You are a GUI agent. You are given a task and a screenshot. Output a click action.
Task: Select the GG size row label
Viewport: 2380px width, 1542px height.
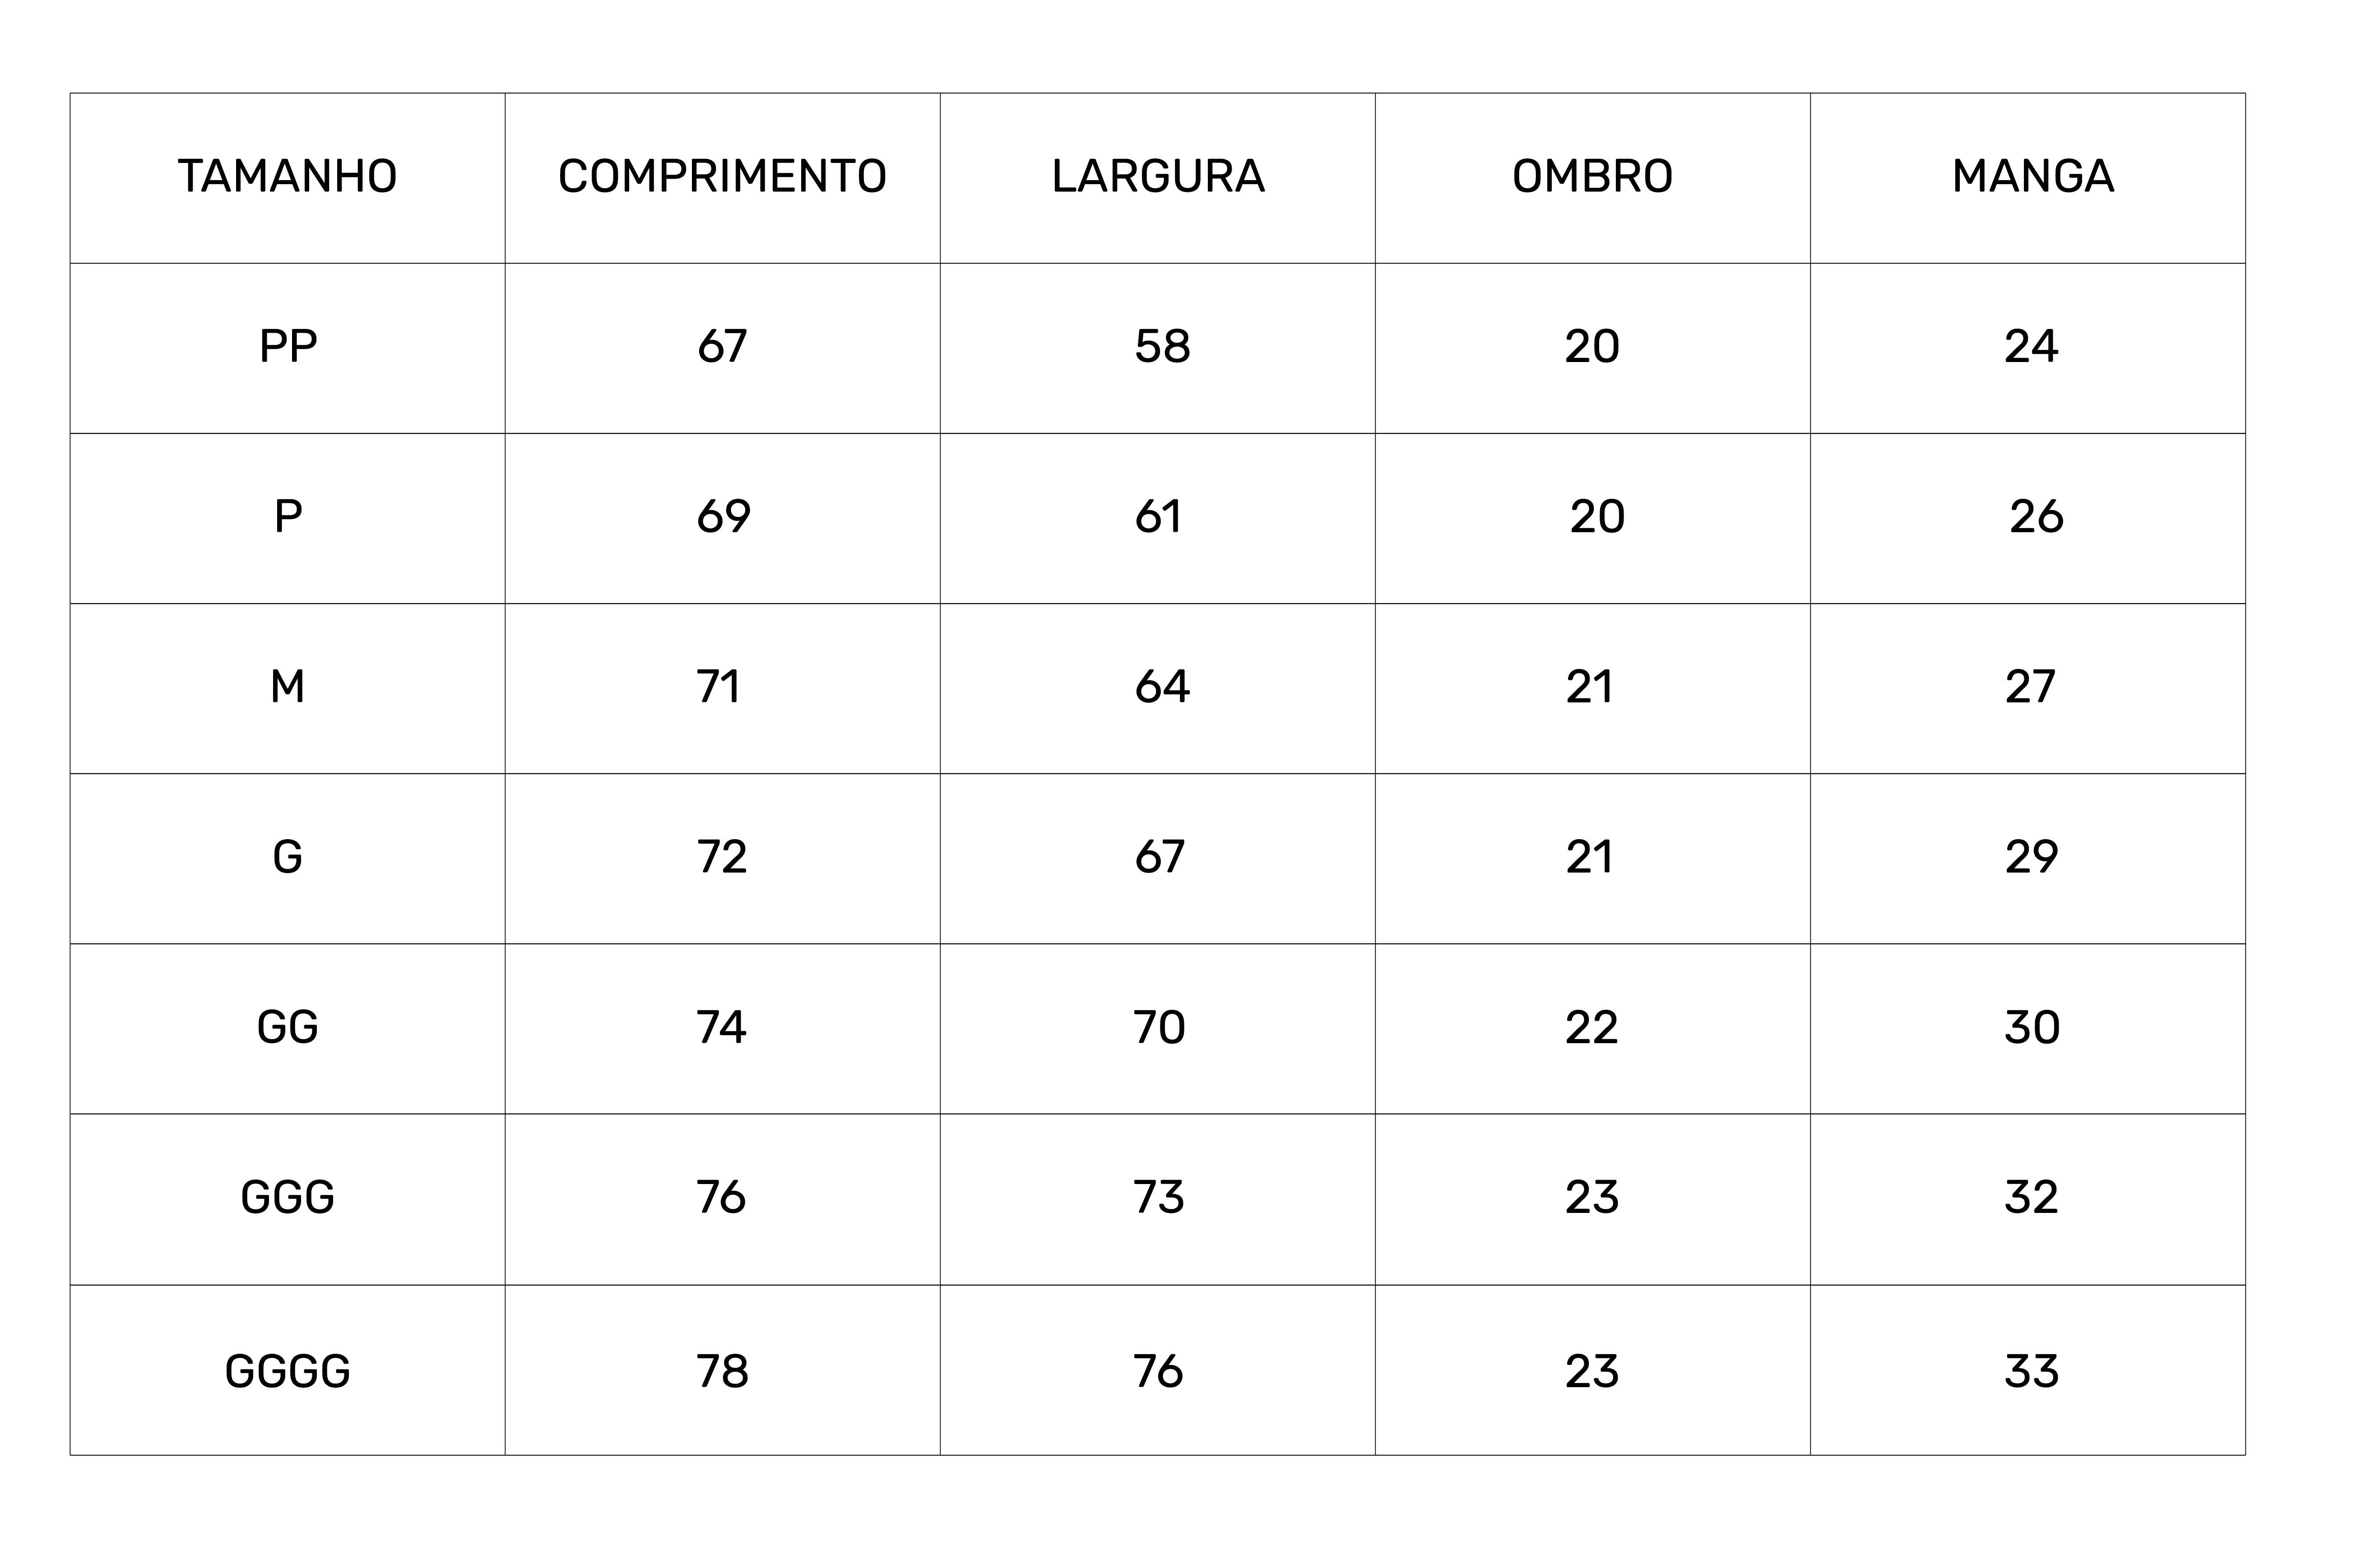click(288, 1027)
